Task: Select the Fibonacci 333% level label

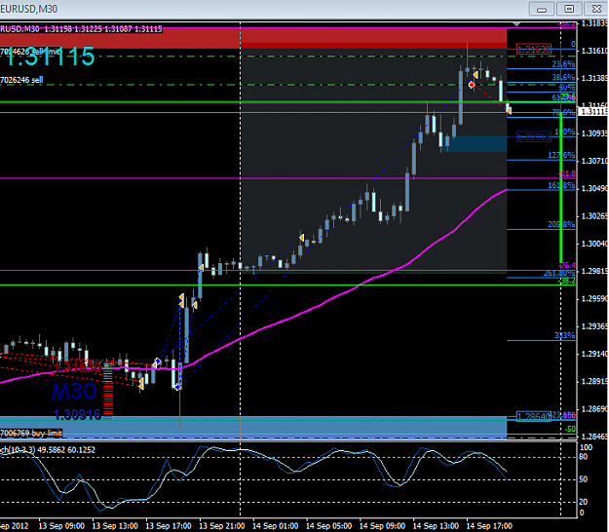Action: (x=564, y=335)
